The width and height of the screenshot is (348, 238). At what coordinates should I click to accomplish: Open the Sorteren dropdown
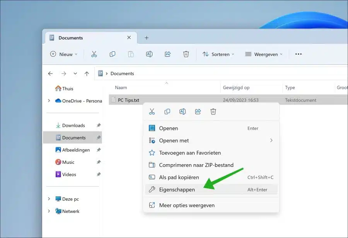point(218,54)
